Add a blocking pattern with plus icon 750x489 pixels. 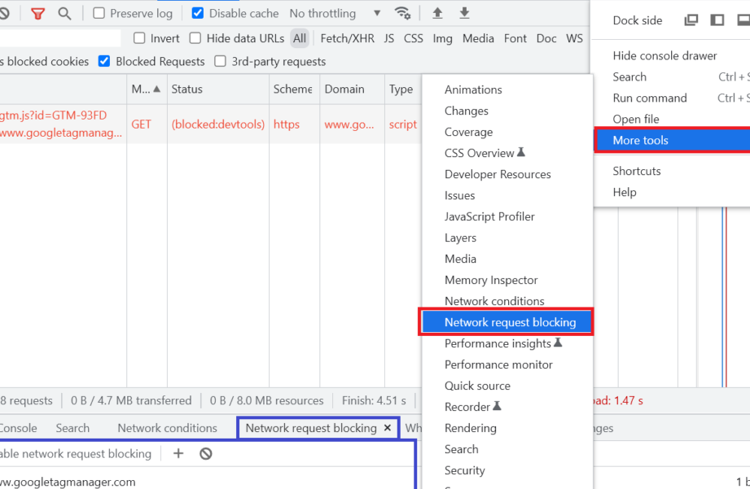point(178,453)
